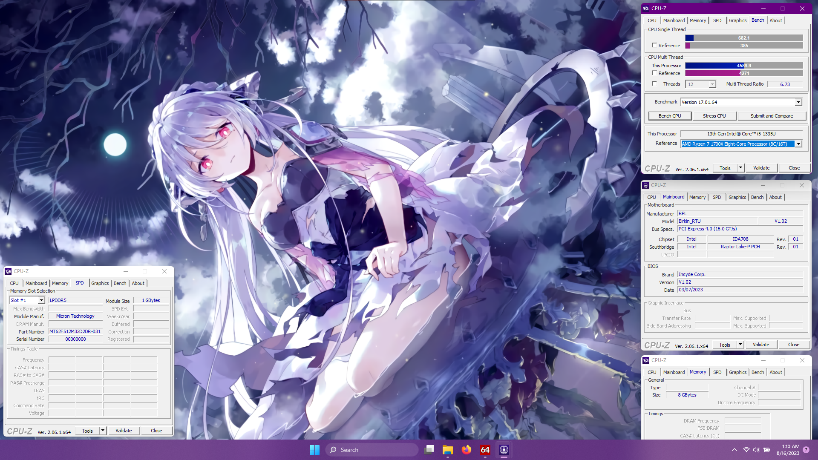The height and width of the screenshot is (460, 818).
Task: Click 1 GBytes module size field
Action: [x=151, y=300]
